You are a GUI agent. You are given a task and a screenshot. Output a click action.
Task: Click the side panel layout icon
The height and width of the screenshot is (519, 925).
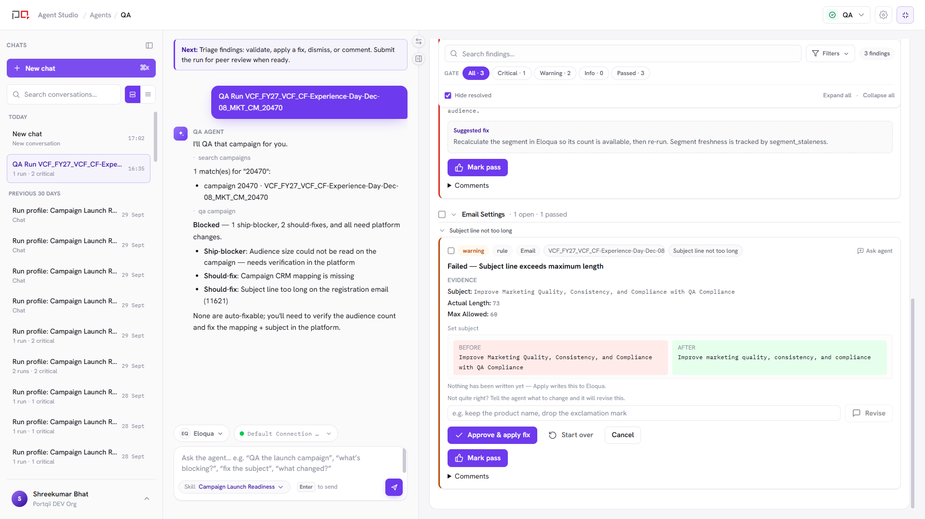[419, 59]
